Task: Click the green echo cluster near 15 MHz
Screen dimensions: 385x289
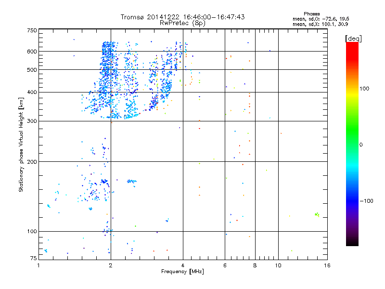Action: [317, 215]
